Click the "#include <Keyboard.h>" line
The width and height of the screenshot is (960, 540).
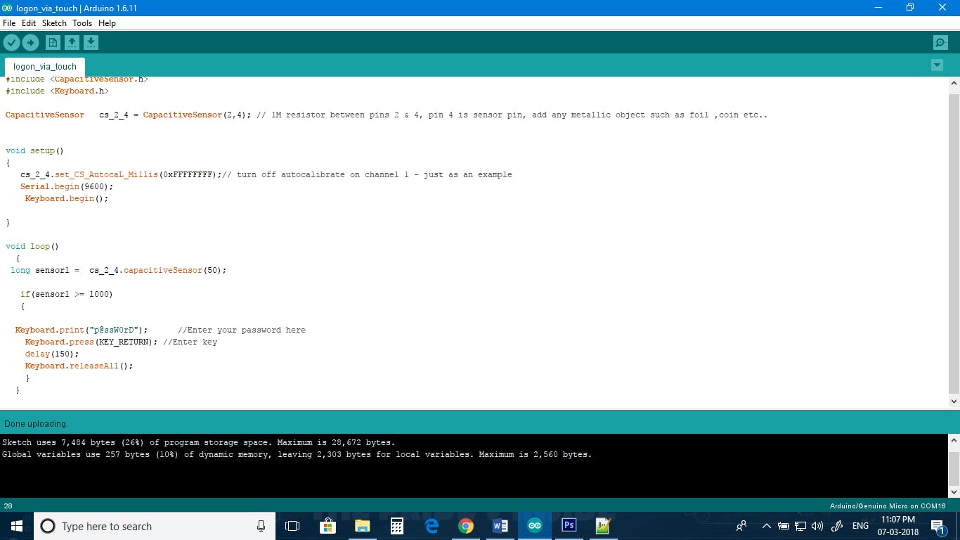pos(57,91)
